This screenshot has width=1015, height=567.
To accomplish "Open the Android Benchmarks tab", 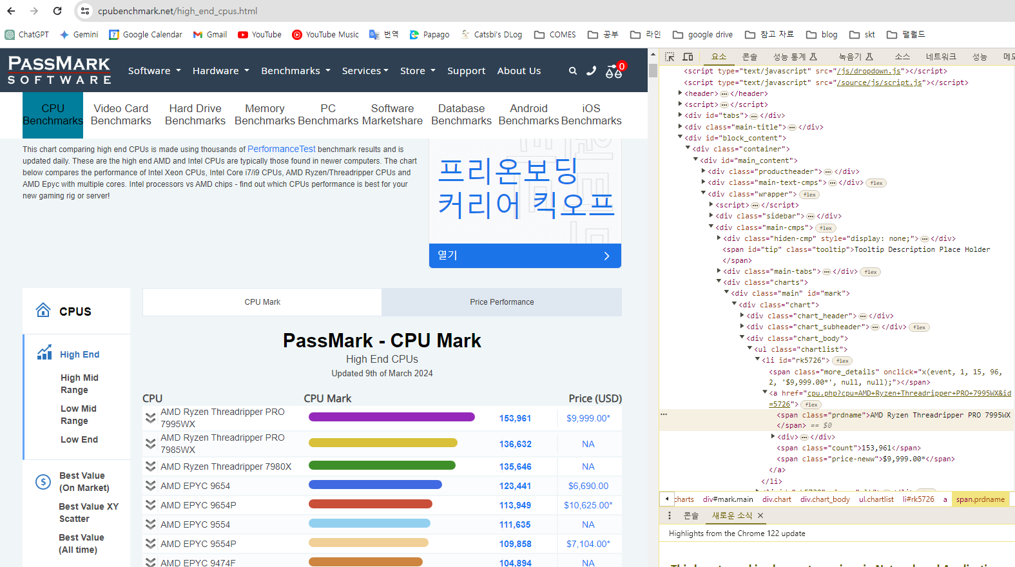I will click(x=528, y=115).
